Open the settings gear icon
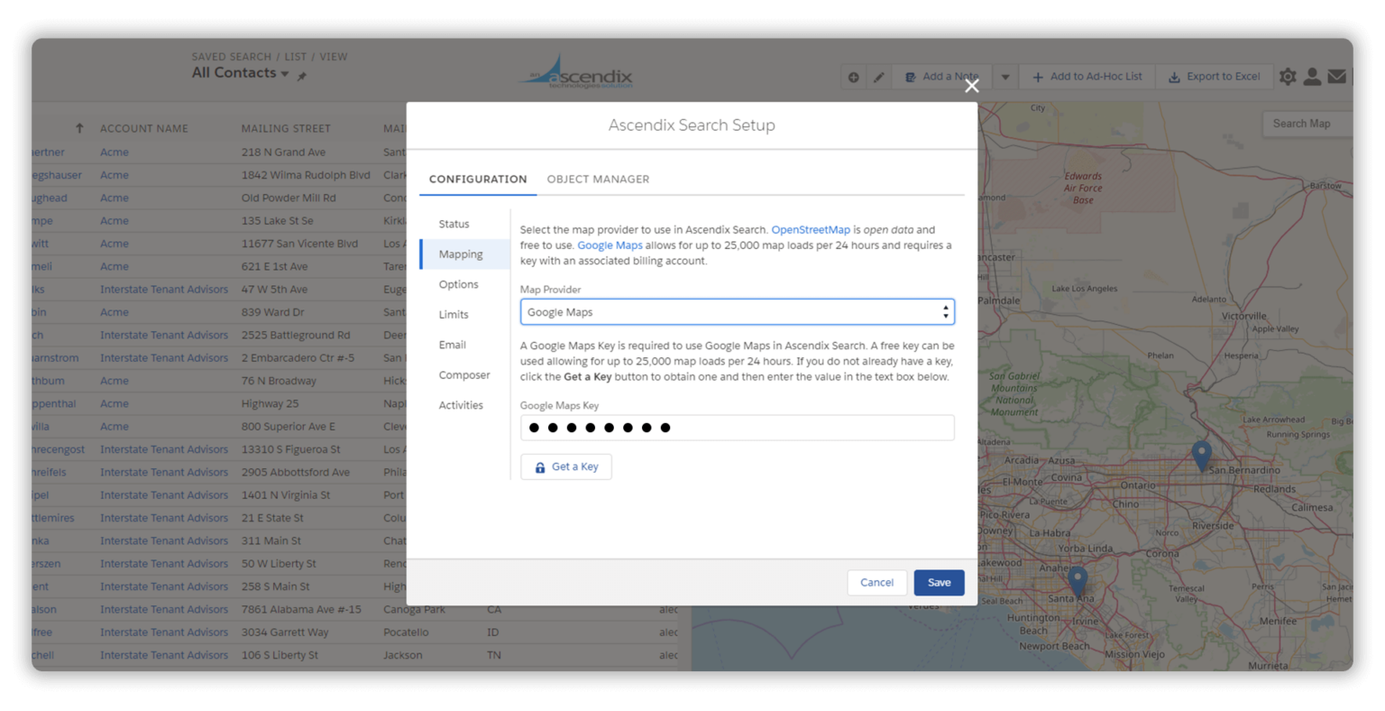1385x711 pixels. point(1288,77)
